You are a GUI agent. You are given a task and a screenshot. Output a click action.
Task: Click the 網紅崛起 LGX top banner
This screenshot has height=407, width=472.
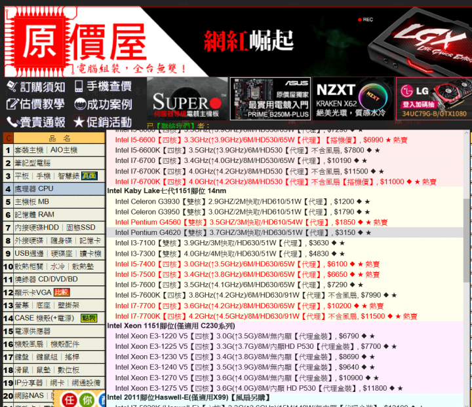[x=307, y=41]
